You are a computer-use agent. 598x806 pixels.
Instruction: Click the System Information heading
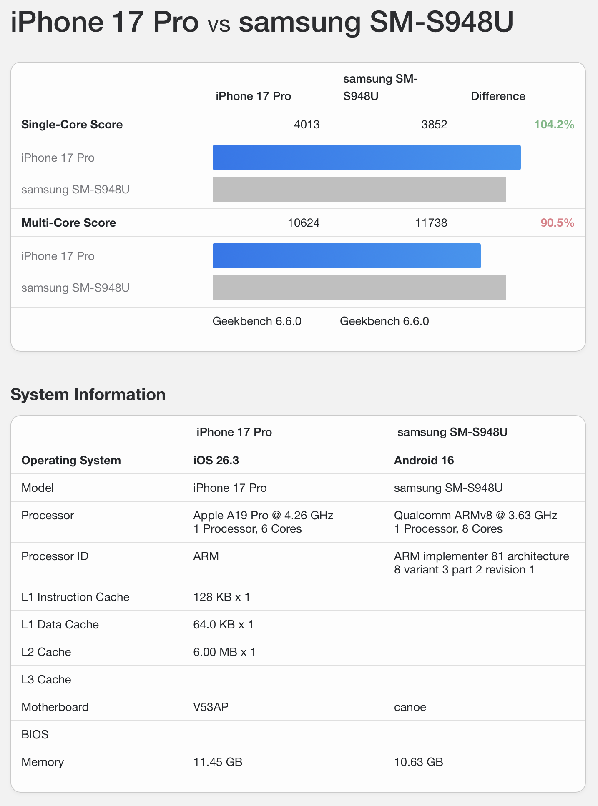click(88, 395)
